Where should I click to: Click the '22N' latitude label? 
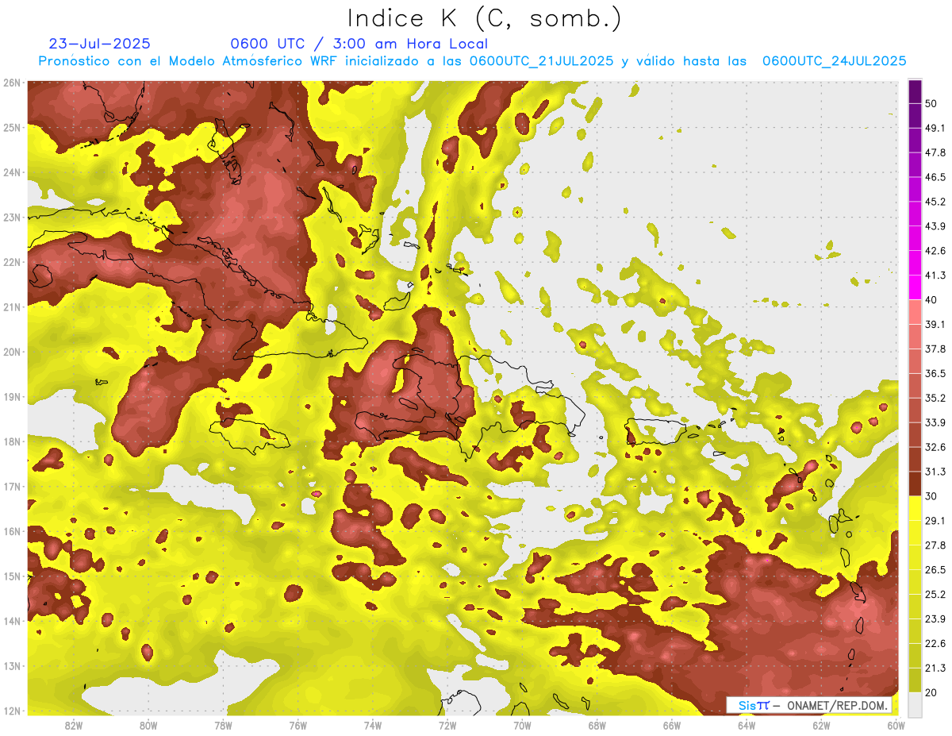(x=12, y=262)
